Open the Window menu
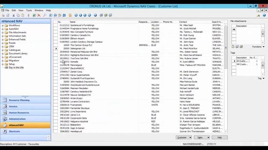Image resolution: width=268 pixels, height=150 pixels. click(39, 10)
